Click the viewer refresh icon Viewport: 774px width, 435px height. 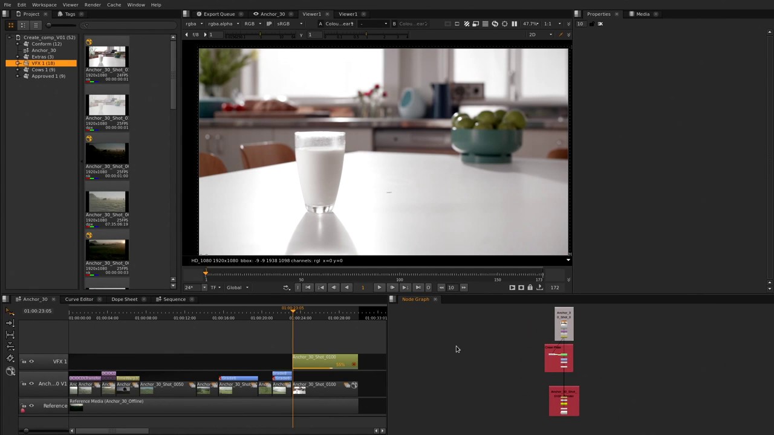click(x=495, y=24)
